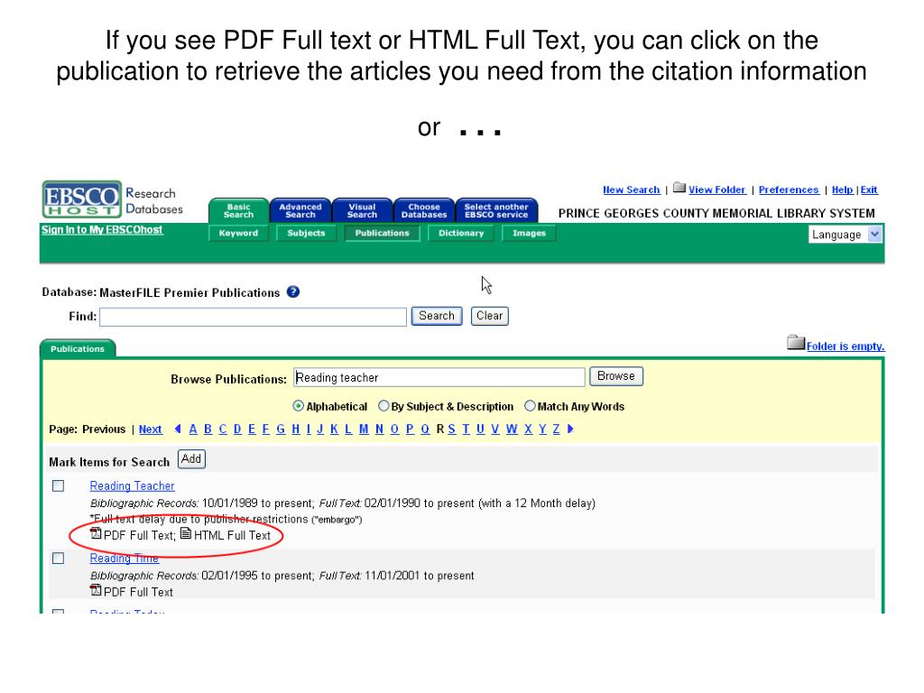Open the Visual Search tab
Image resolution: width=924 pixels, height=693 pixels.
coord(362,210)
